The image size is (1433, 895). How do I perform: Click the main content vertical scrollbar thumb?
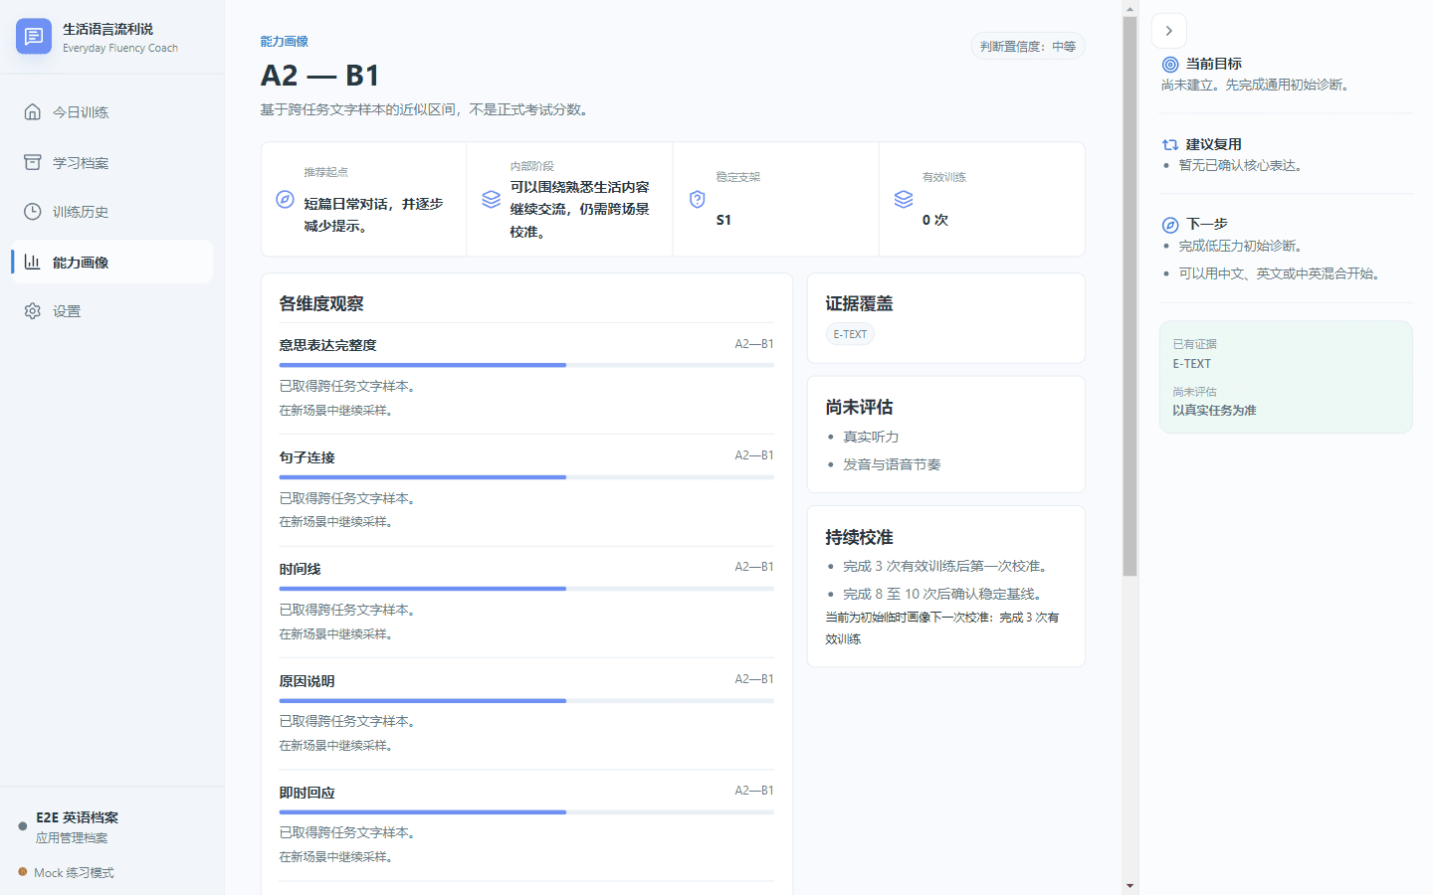[1129, 296]
